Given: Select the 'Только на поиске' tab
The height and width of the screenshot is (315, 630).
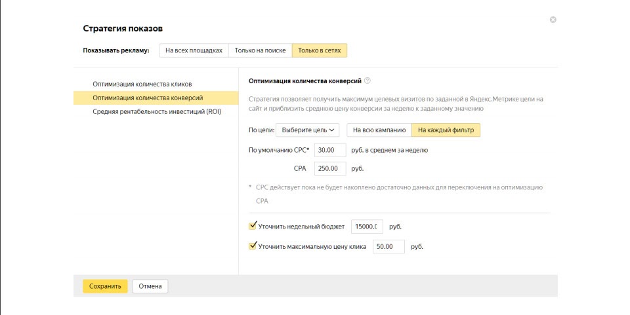Looking at the screenshot, I should coord(260,50).
